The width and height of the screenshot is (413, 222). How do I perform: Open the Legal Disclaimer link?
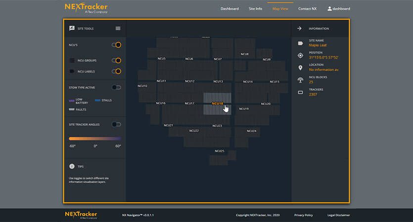pos(339,215)
